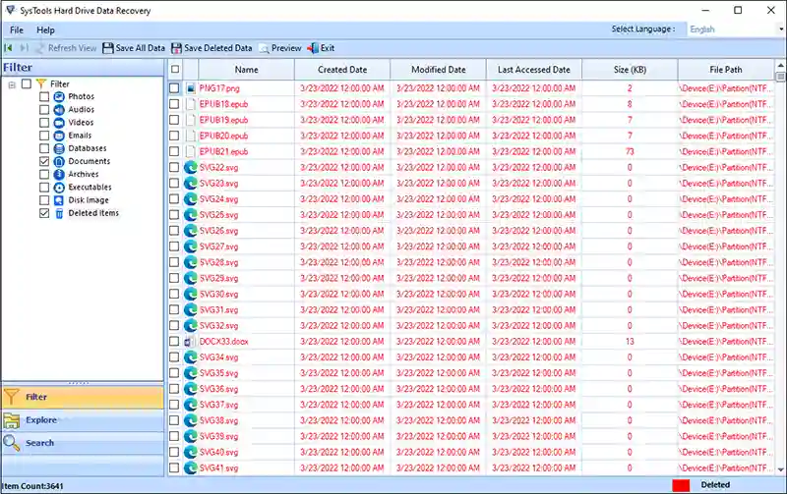Screen dimensions: 787x494
Task: Switch to the Search pane tab
Action: coord(83,443)
